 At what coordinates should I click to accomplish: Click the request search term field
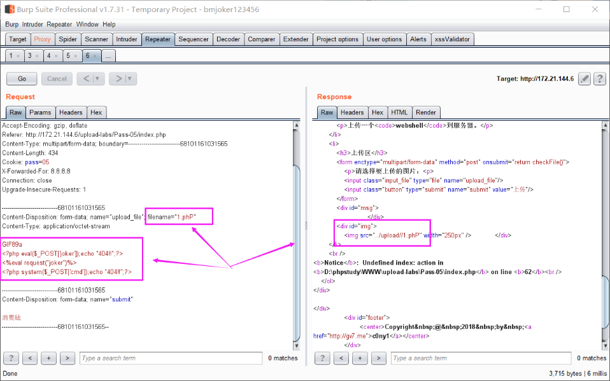click(x=171, y=358)
